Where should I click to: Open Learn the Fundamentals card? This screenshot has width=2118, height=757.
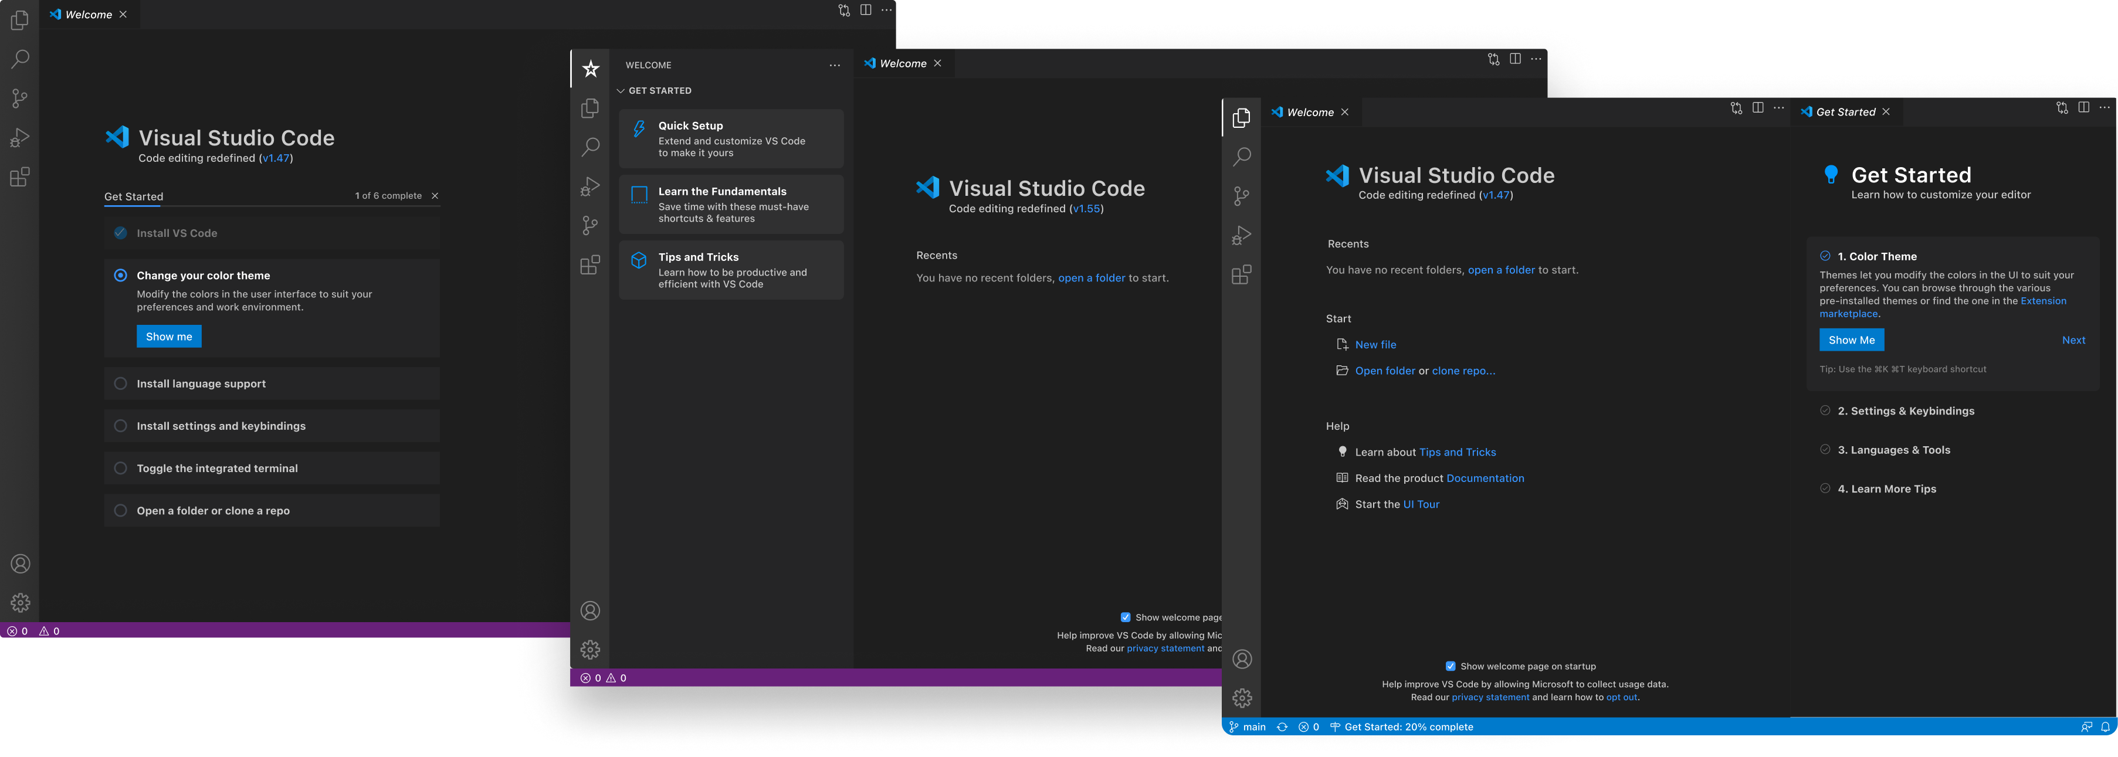pos(731,205)
